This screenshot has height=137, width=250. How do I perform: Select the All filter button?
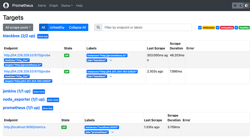pos(43,27)
